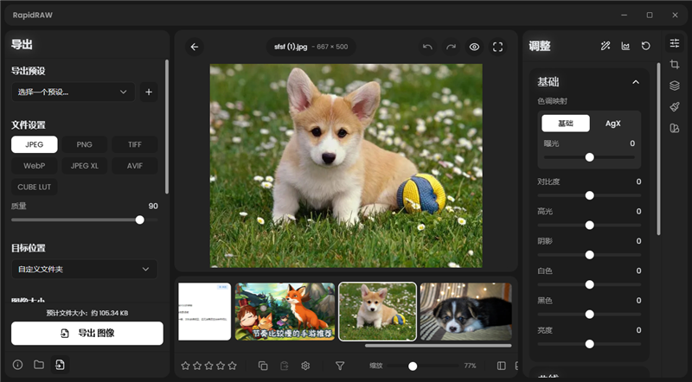The width and height of the screenshot is (692, 382).
Task: Toggle the split panel layout icon
Action: (502, 366)
